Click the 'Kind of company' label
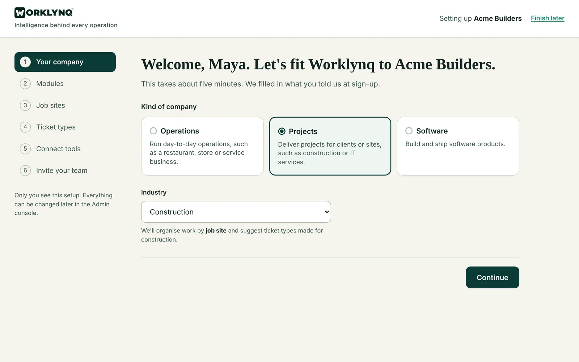The height and width of the screenshot is (362, 579). coord(169,107)
